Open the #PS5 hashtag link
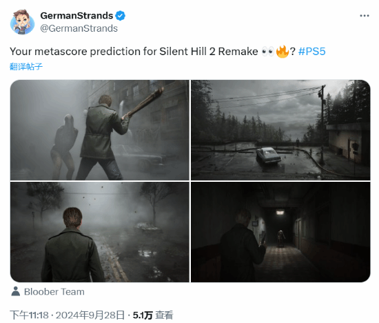 coord(311,52)
